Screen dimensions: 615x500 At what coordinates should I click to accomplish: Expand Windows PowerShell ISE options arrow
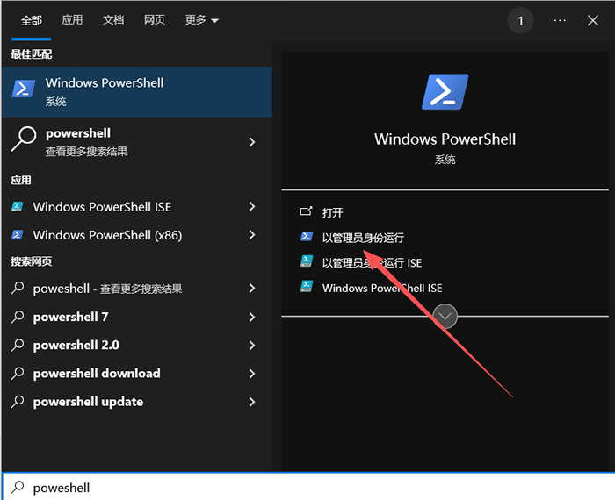252,206
